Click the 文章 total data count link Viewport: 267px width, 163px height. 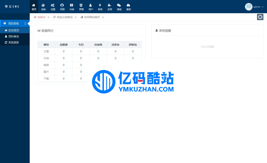64,51
